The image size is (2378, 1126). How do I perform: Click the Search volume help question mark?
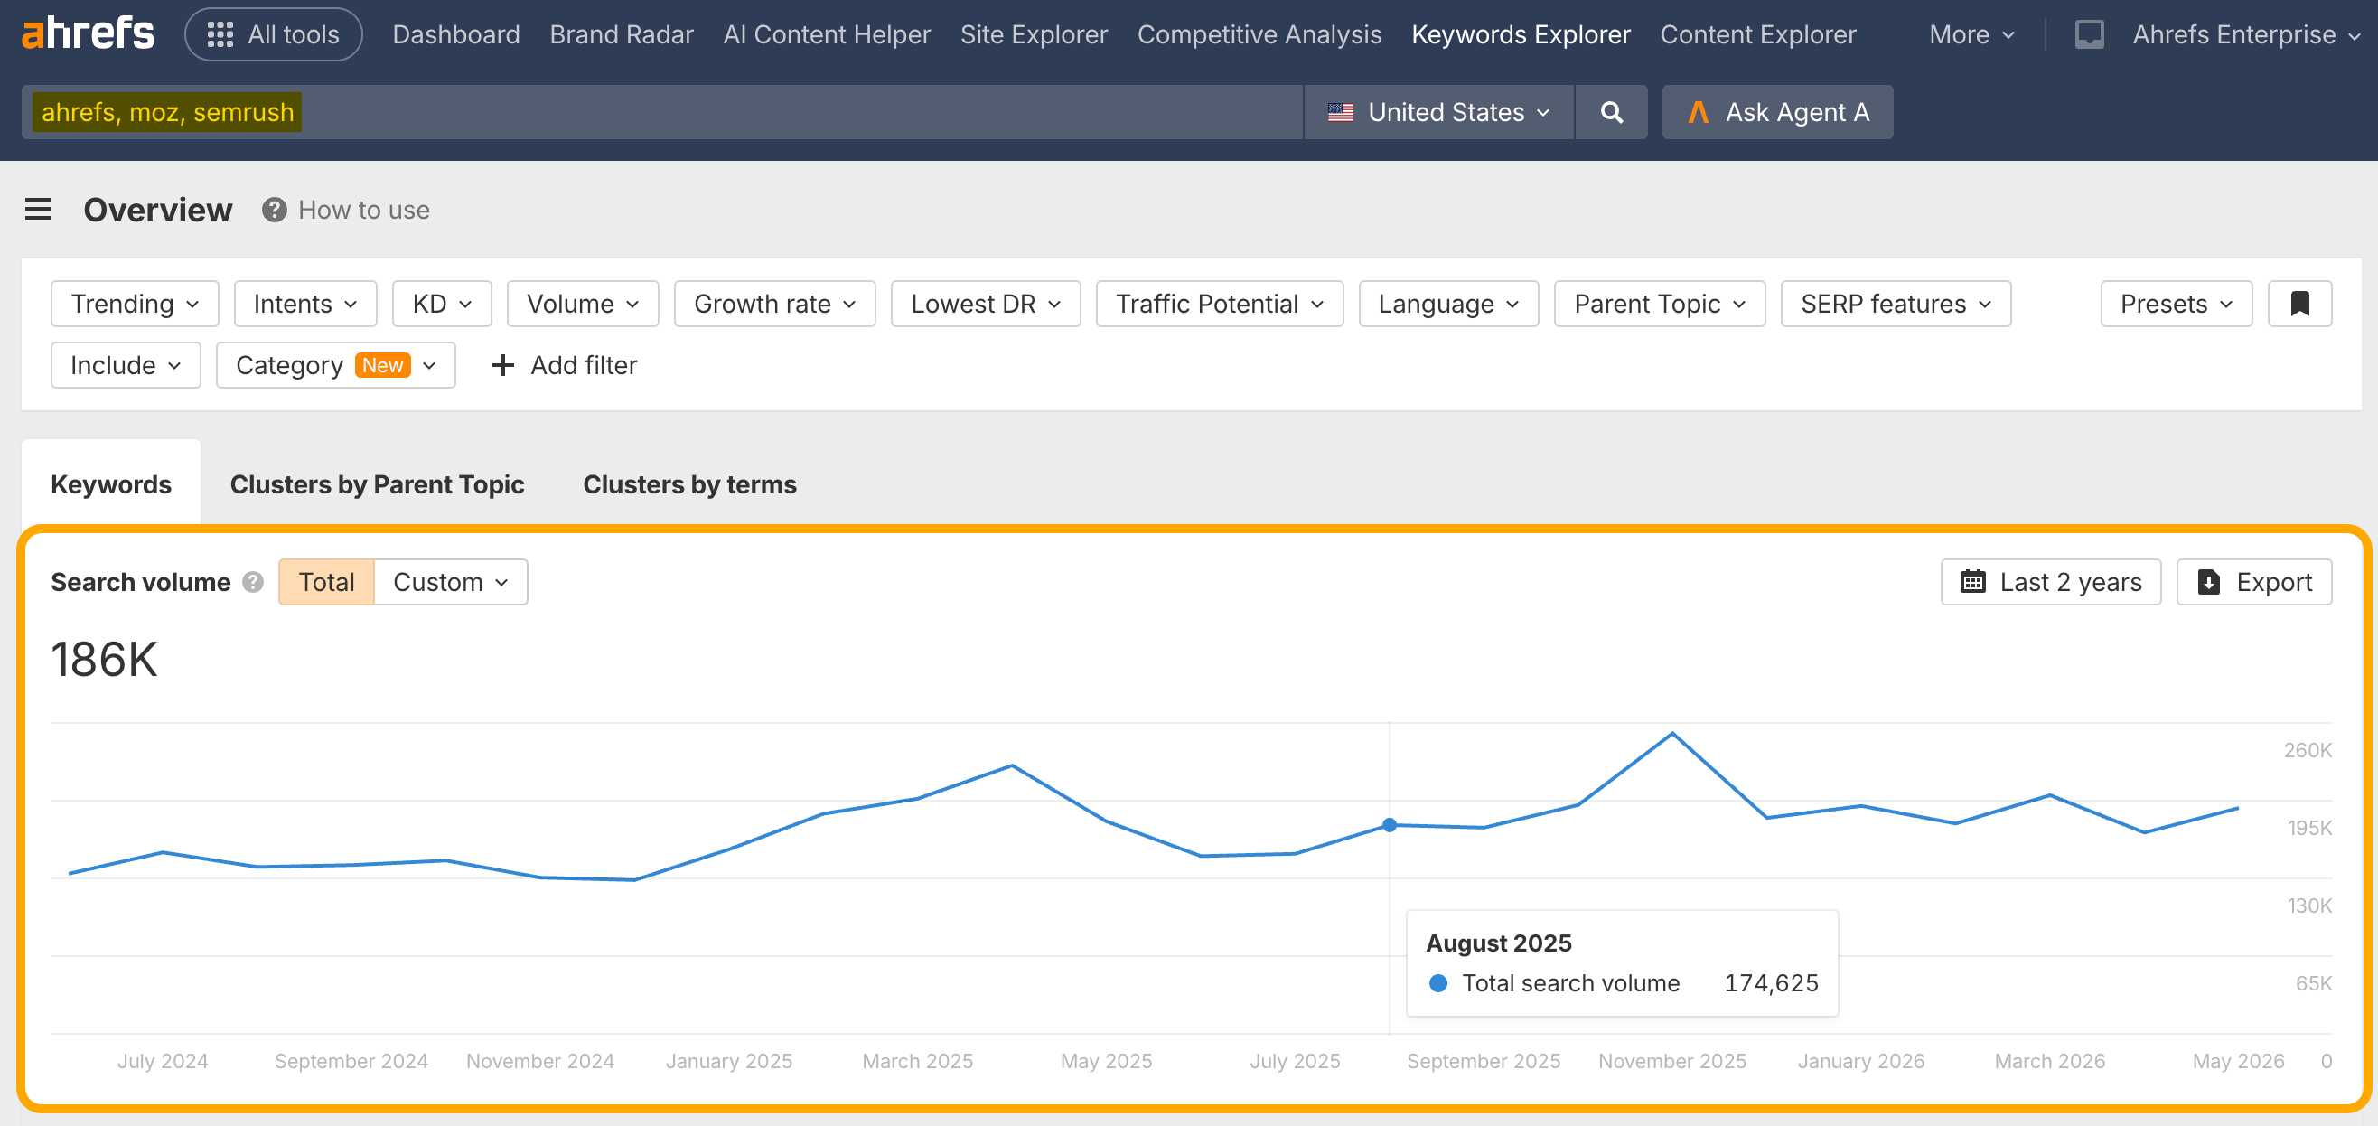pyautogui.click(x=253, y=582)
